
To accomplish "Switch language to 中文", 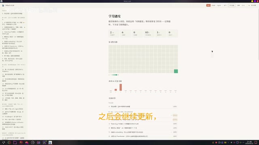I will click(x=208, y=5).
